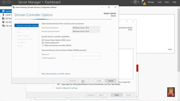Click Previous in background Add Roles wizard
The height and width of the screenshot is (101, 180).
click(90, 95)
